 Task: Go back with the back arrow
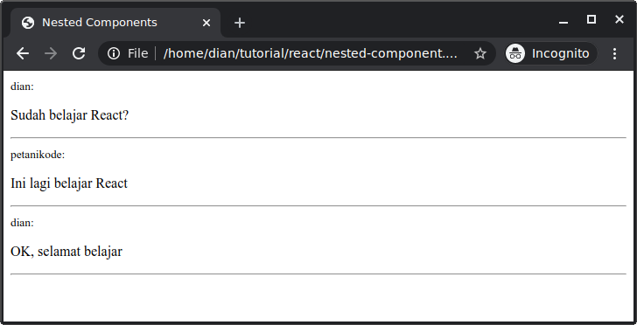point(23,53)
